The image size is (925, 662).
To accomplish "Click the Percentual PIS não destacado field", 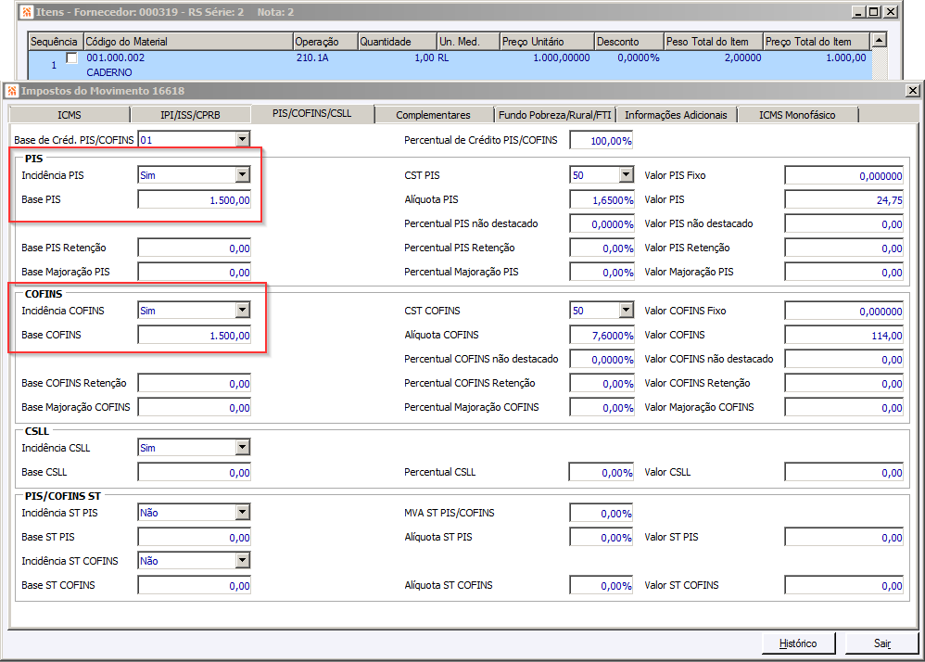I will [x=602, y=223].
